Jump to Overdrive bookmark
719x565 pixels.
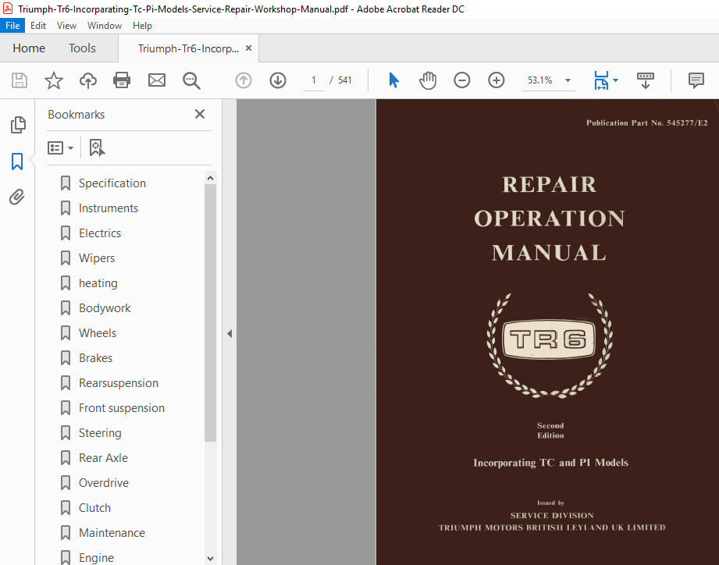tap(104, 483)
